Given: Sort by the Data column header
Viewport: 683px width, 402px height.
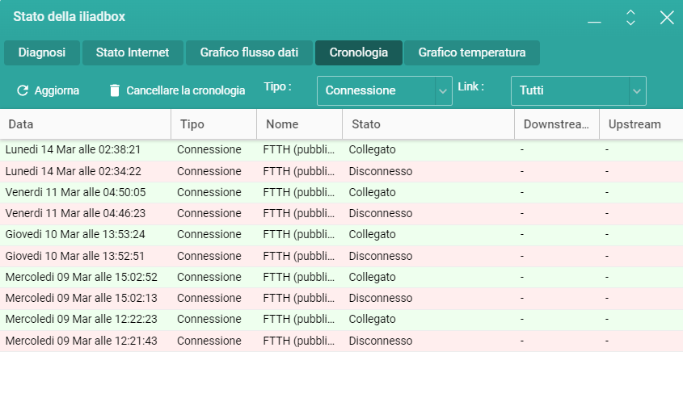Looking at the screenshot, I should coord(86,124).
